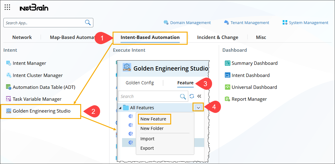Click the Summary Dashboard icon

pos(227,63)
